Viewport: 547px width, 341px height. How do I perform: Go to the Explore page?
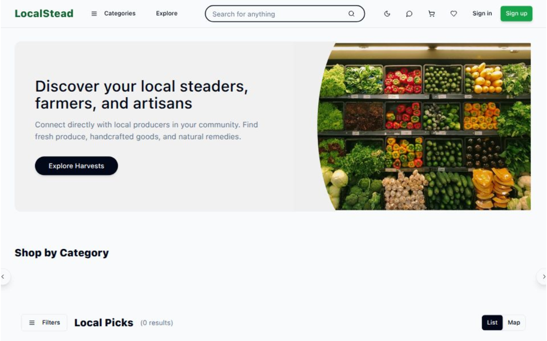[x=167, y=14]
